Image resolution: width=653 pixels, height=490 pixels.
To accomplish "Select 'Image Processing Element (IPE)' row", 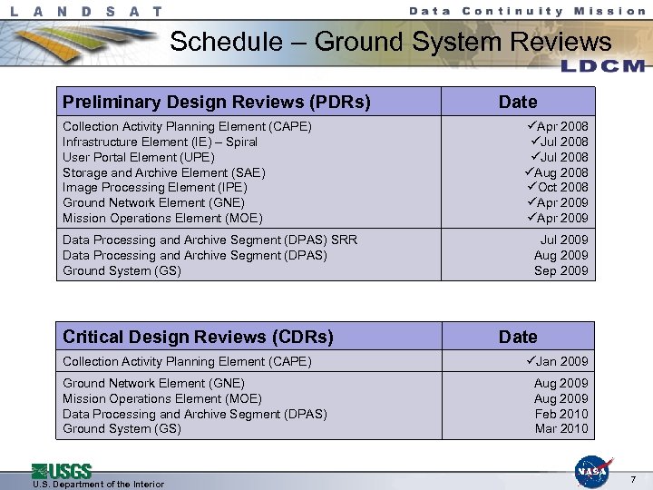I will [155, 188].
